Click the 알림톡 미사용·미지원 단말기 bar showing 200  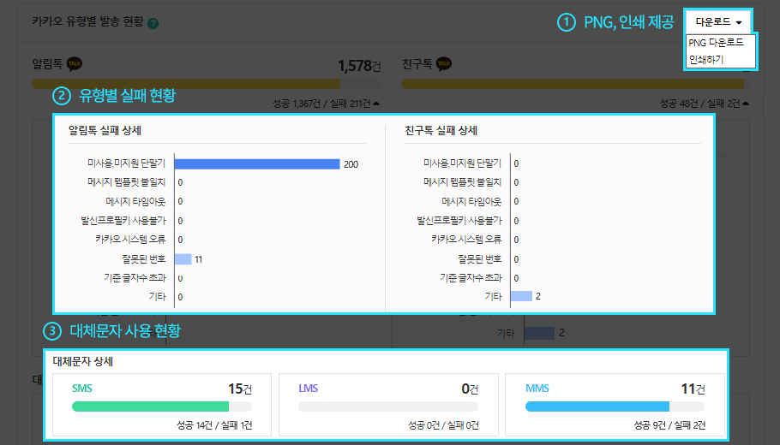tap(257, 163)
